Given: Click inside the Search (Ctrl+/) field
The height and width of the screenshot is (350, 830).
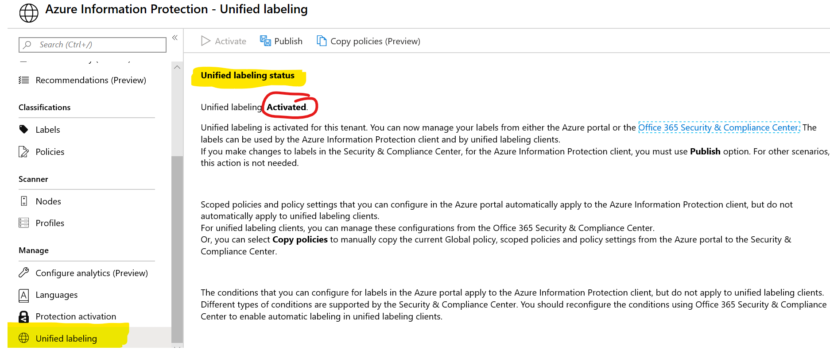Looking at the screenshot, I should tap(92, 44).
